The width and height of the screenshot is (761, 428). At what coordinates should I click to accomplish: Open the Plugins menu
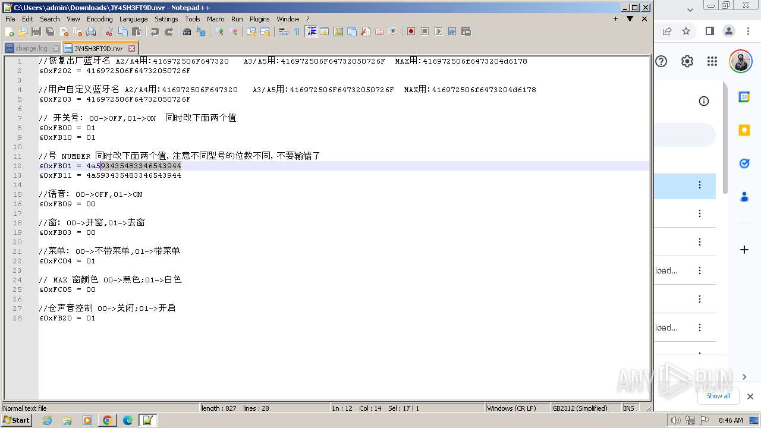click(x=259, y=19)
